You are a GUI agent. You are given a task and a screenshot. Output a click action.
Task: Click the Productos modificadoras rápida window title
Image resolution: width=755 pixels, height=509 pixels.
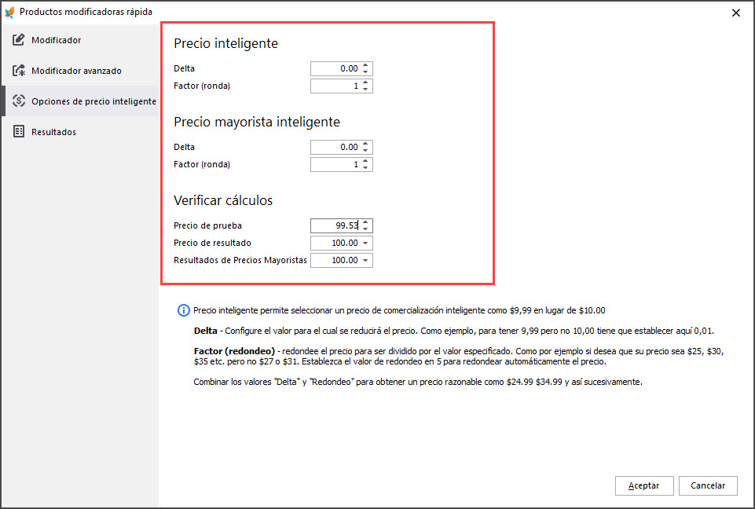(86, 12)
